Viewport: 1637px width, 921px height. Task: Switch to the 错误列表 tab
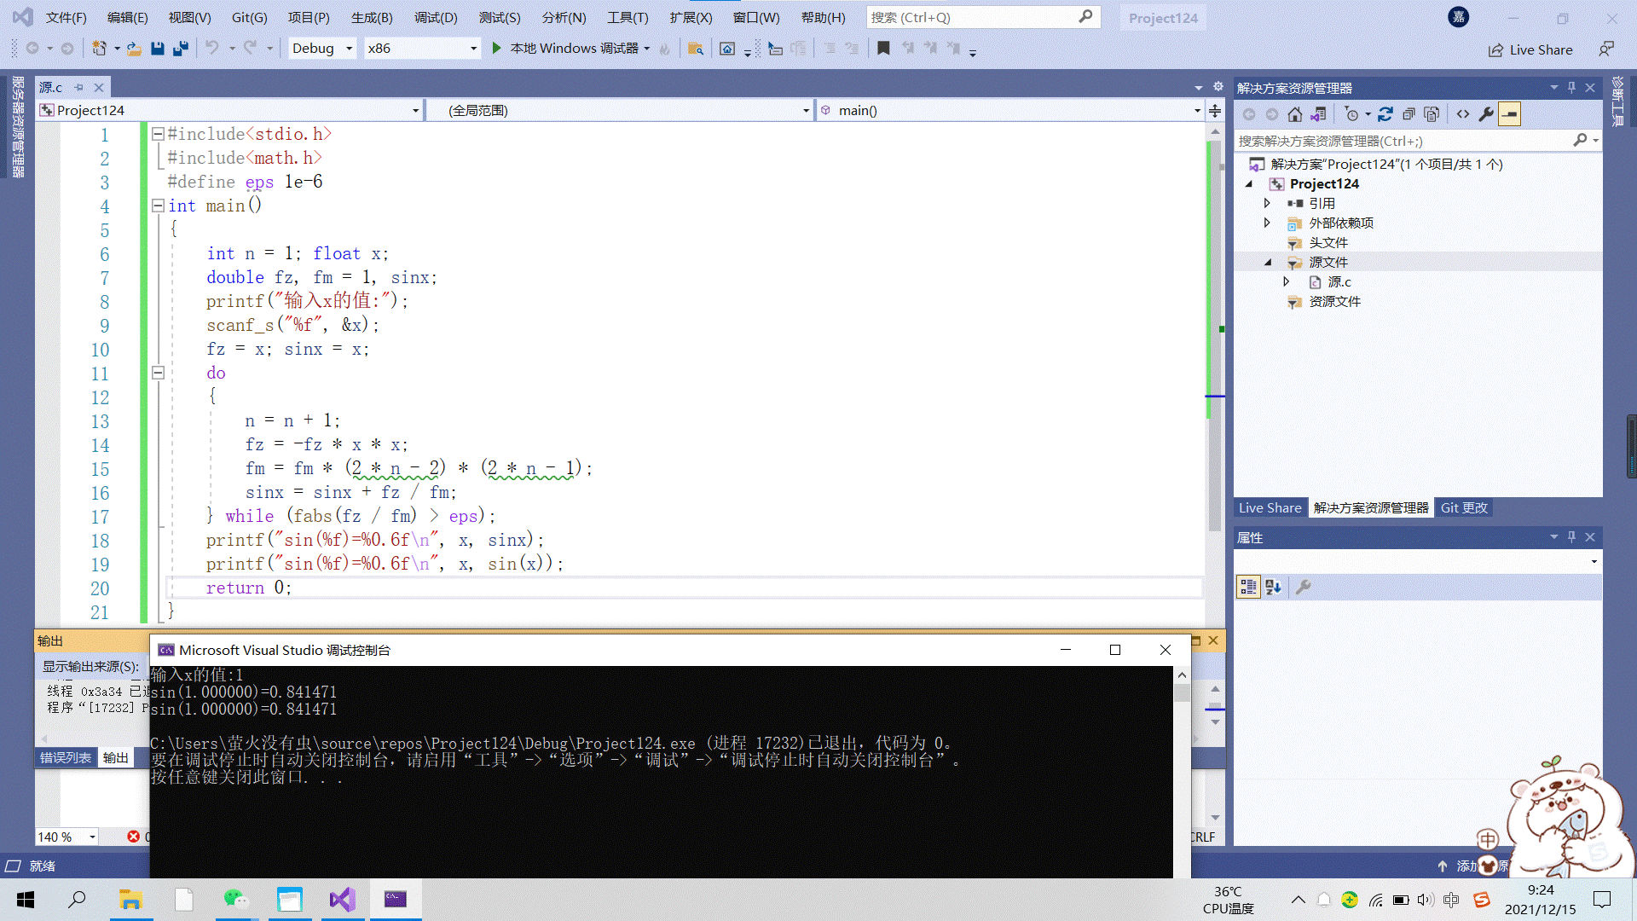66,757
